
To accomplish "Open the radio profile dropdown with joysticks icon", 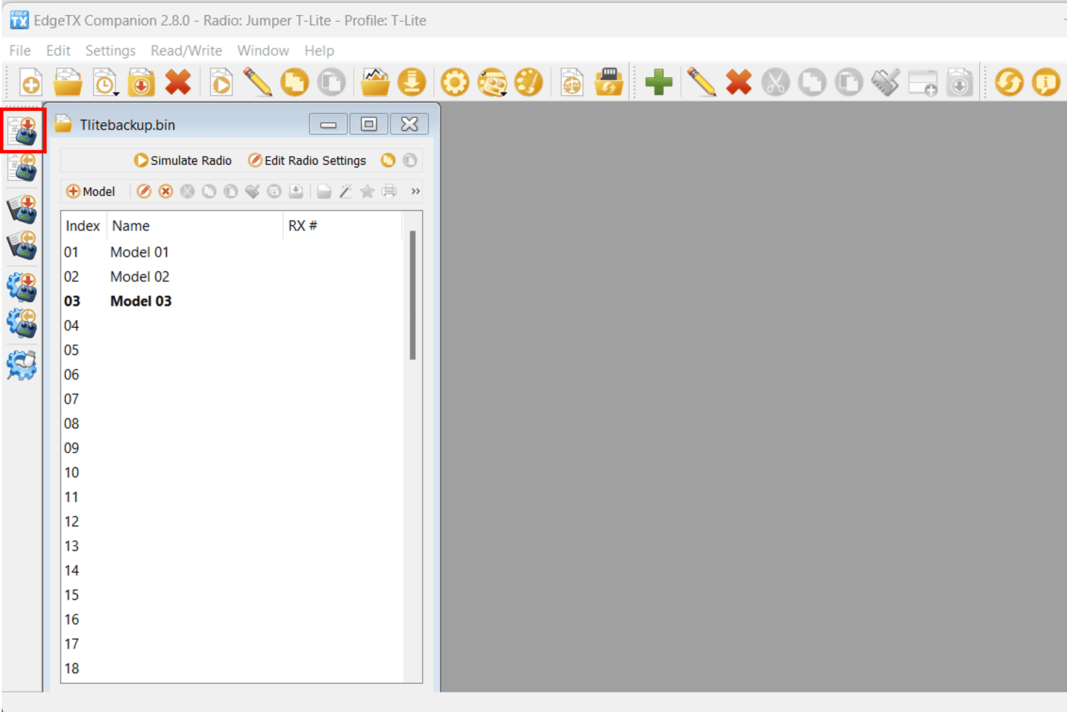I will coord(492,82).
